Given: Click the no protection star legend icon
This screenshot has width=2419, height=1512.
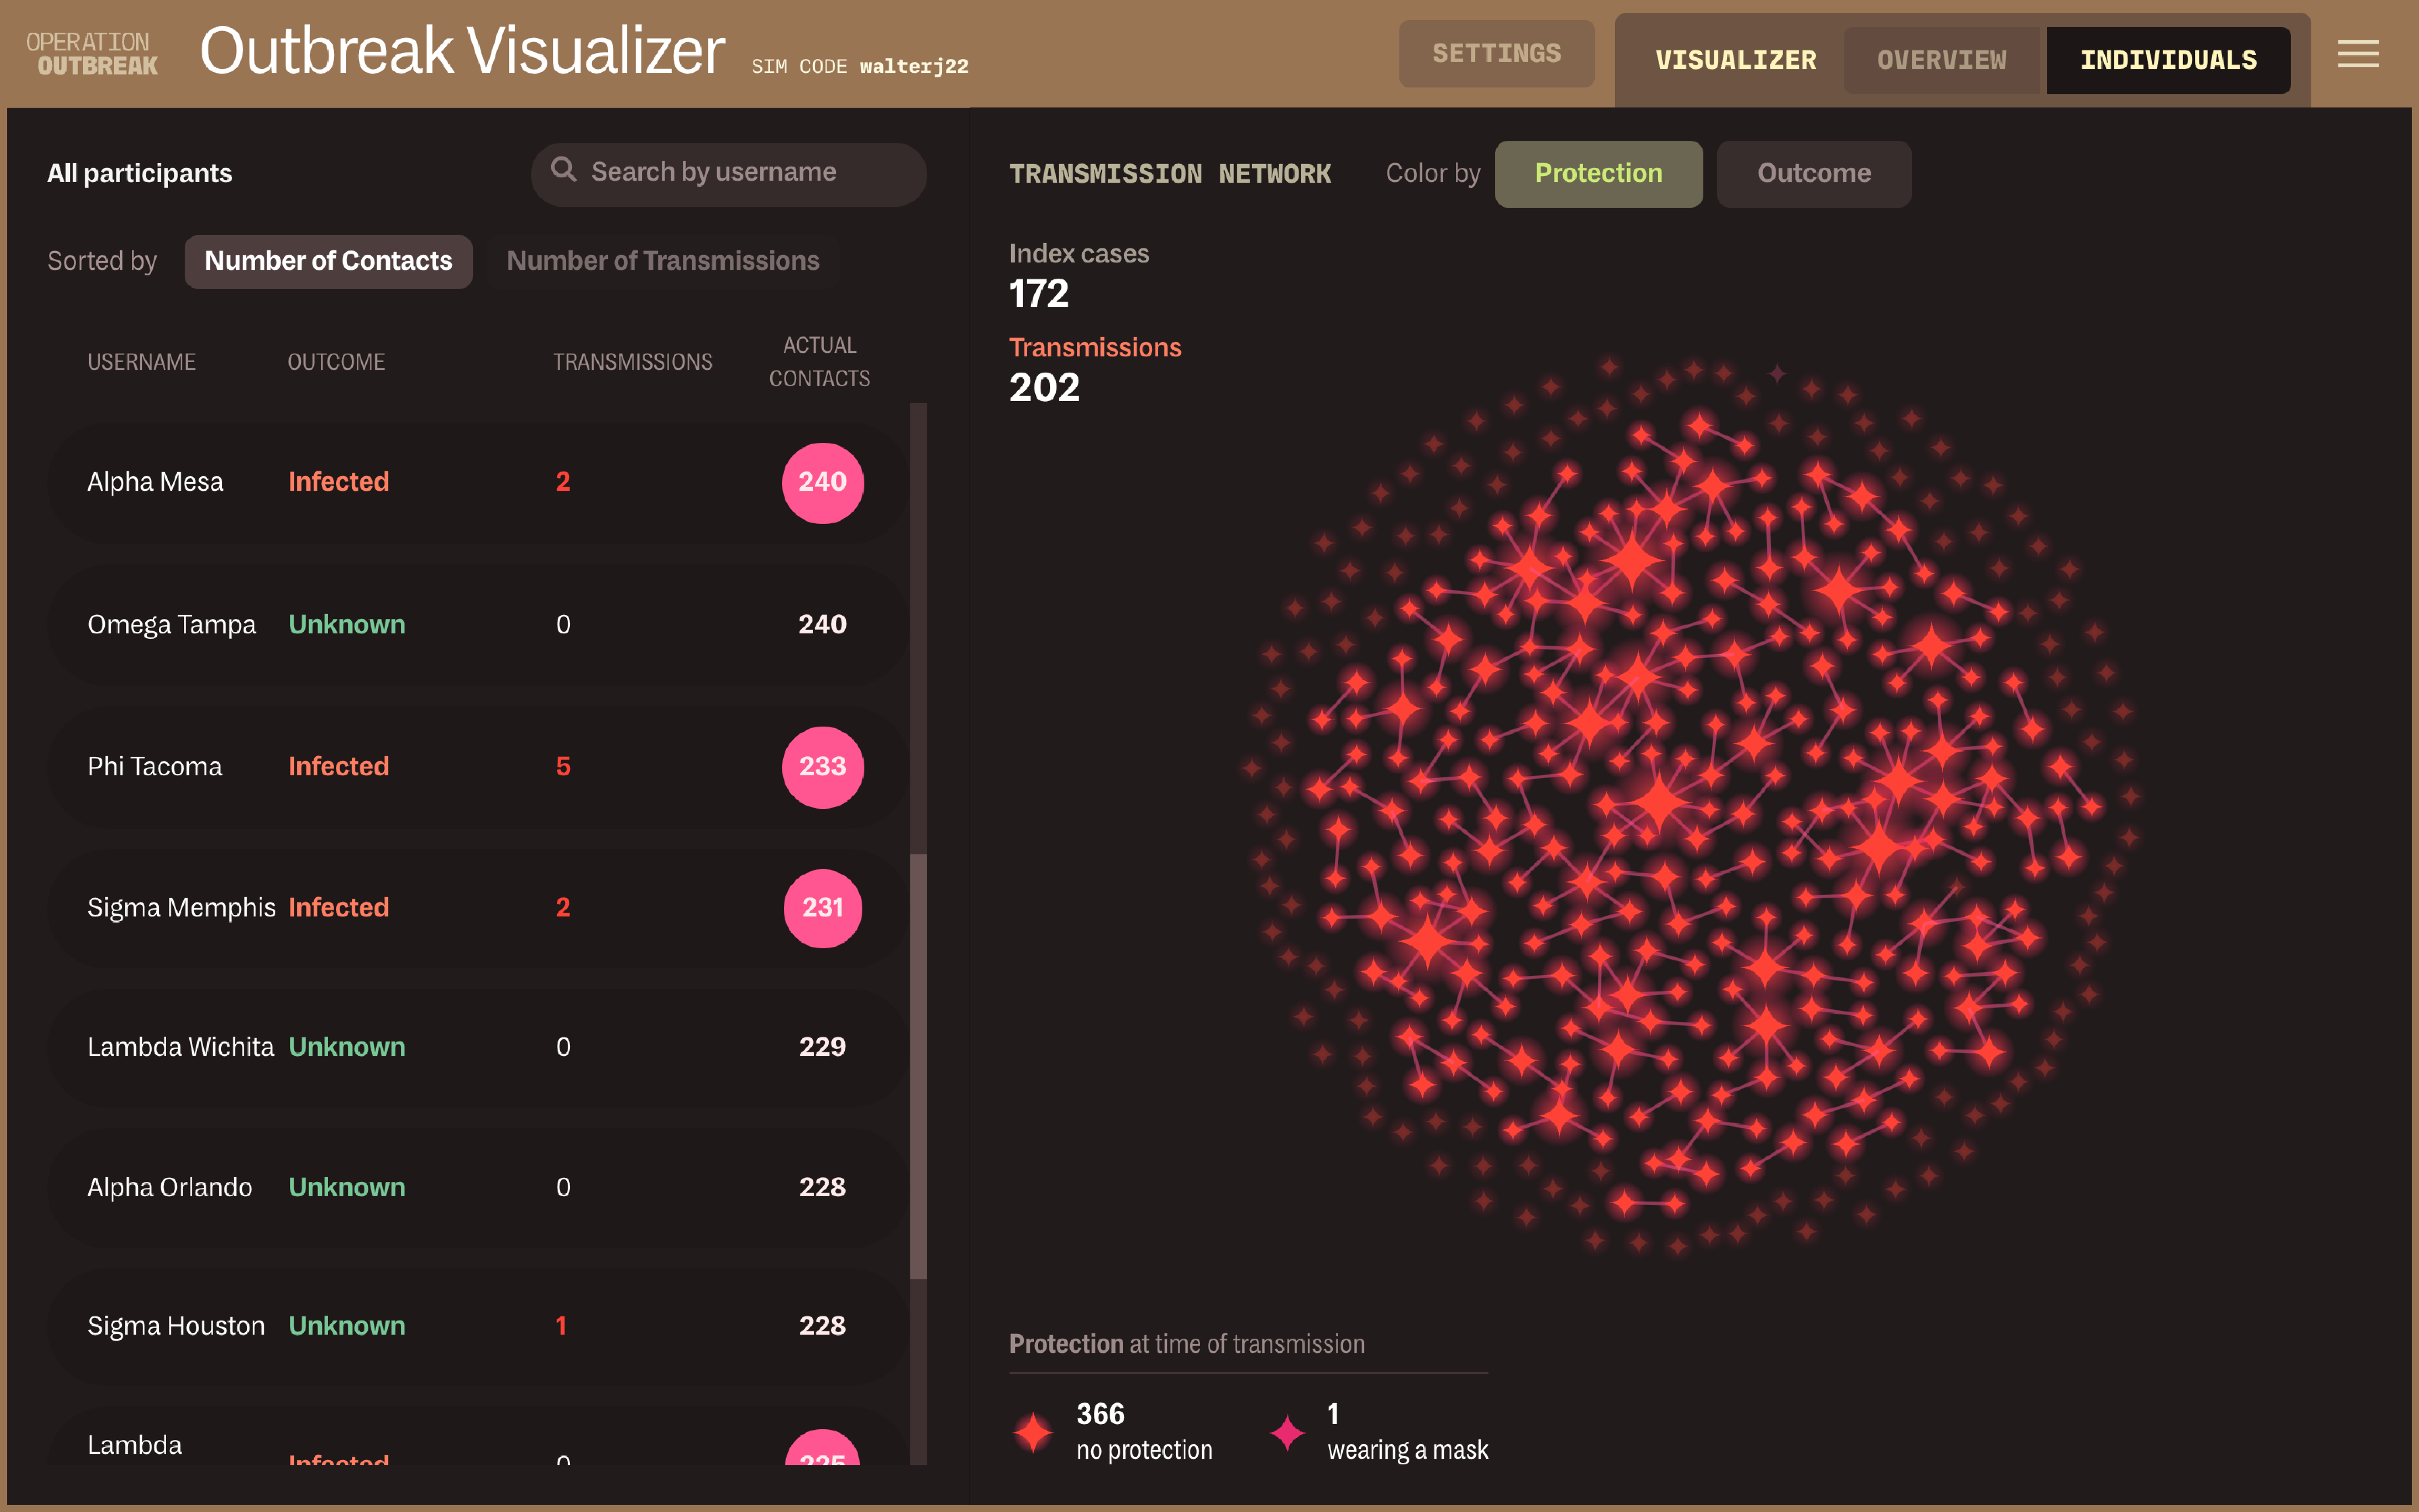Looking at the screenshot, I should pyautogui.click(x=1033, y=1432).
